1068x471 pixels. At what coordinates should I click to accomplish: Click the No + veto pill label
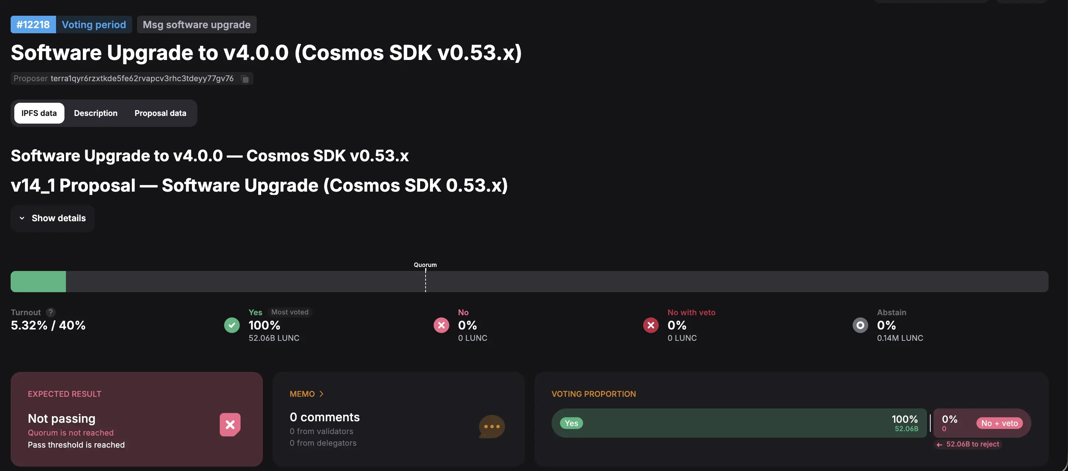(x=999, y=423)
